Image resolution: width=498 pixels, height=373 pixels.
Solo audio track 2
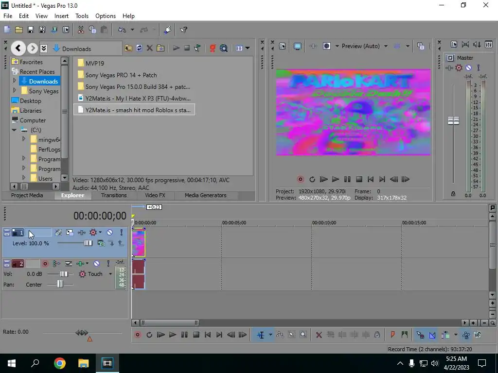click(108, 264)
